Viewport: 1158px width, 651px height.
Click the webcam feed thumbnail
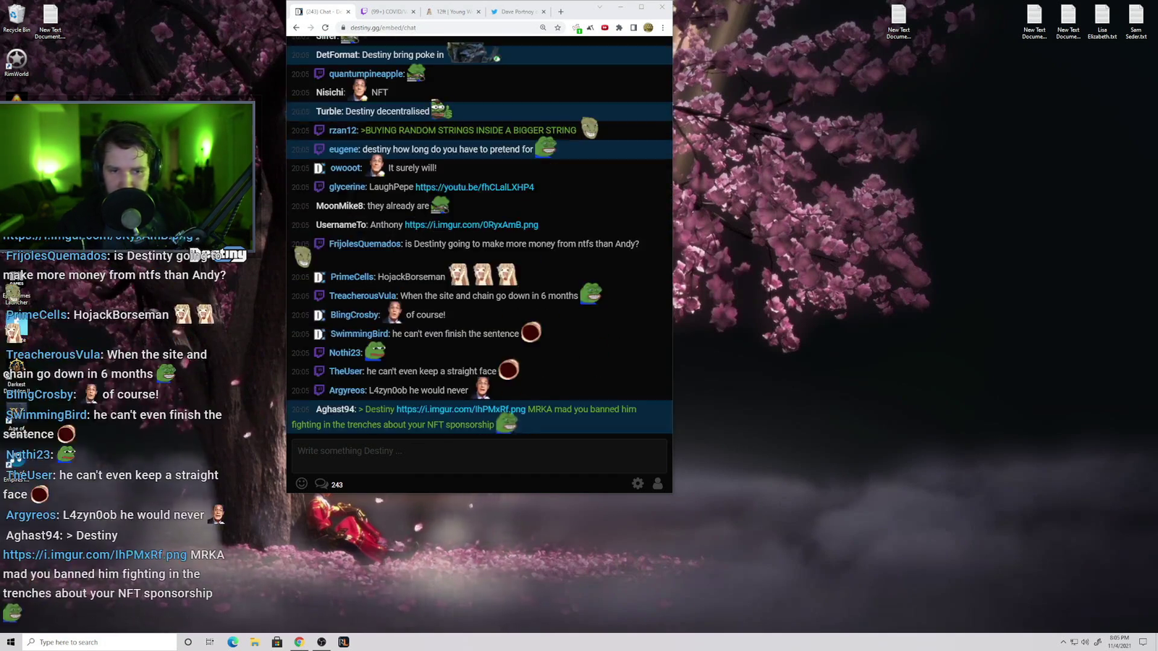point(127,176)
